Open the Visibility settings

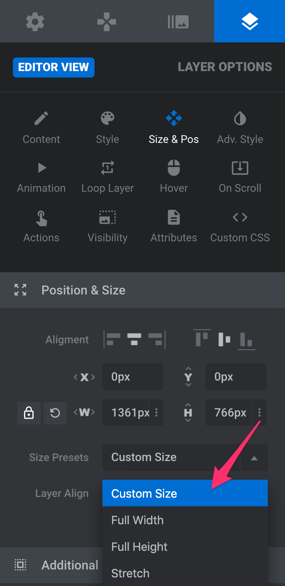pyautogui.click(x=107, y=227)
